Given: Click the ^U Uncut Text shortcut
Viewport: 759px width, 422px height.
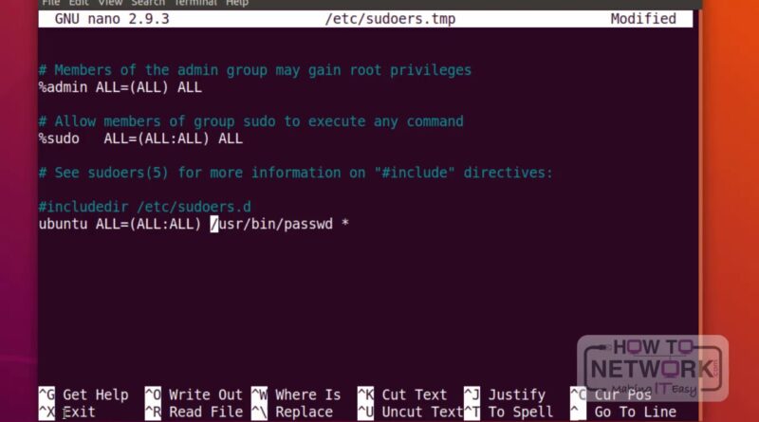Looking at the screenshot, I should coord(411,412).
